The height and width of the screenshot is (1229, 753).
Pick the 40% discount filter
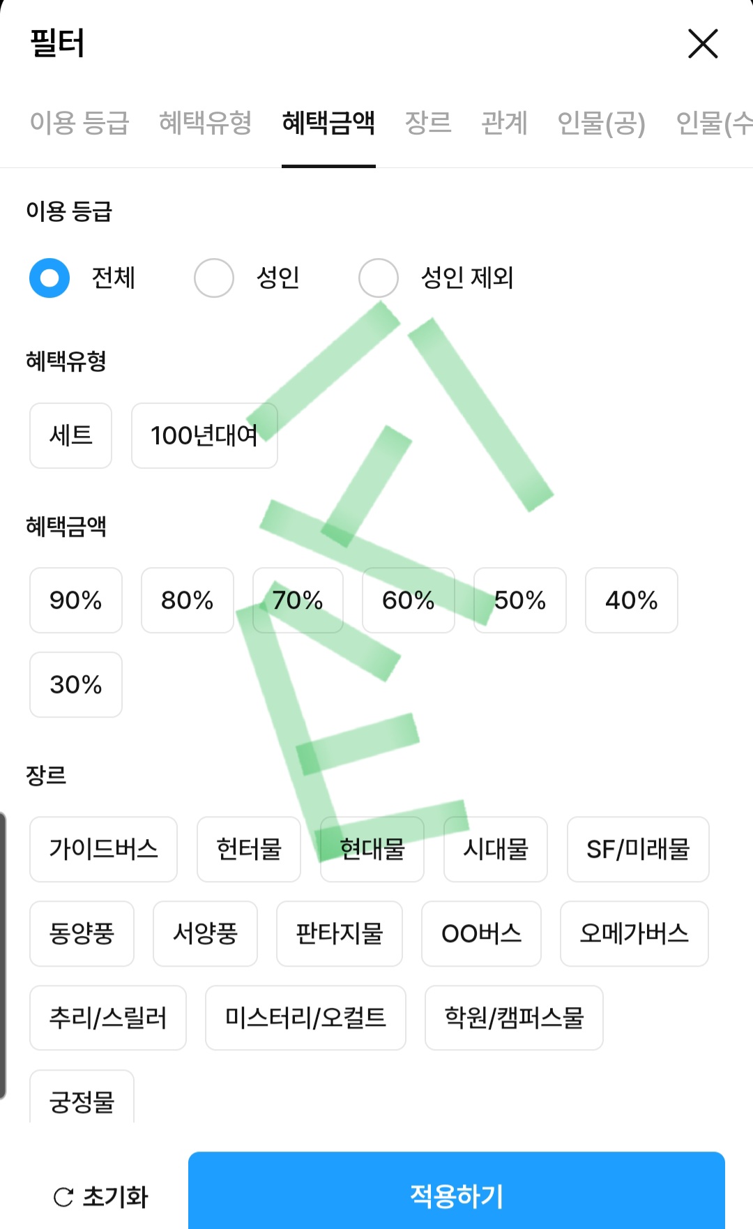(631, 601)
